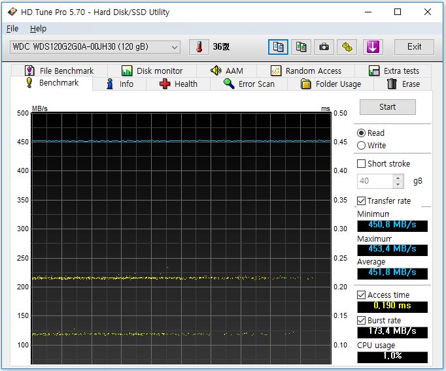This screenshot has height=371, width=446.
Task: Open the options gear icon
Action: (x=347, y=47)
